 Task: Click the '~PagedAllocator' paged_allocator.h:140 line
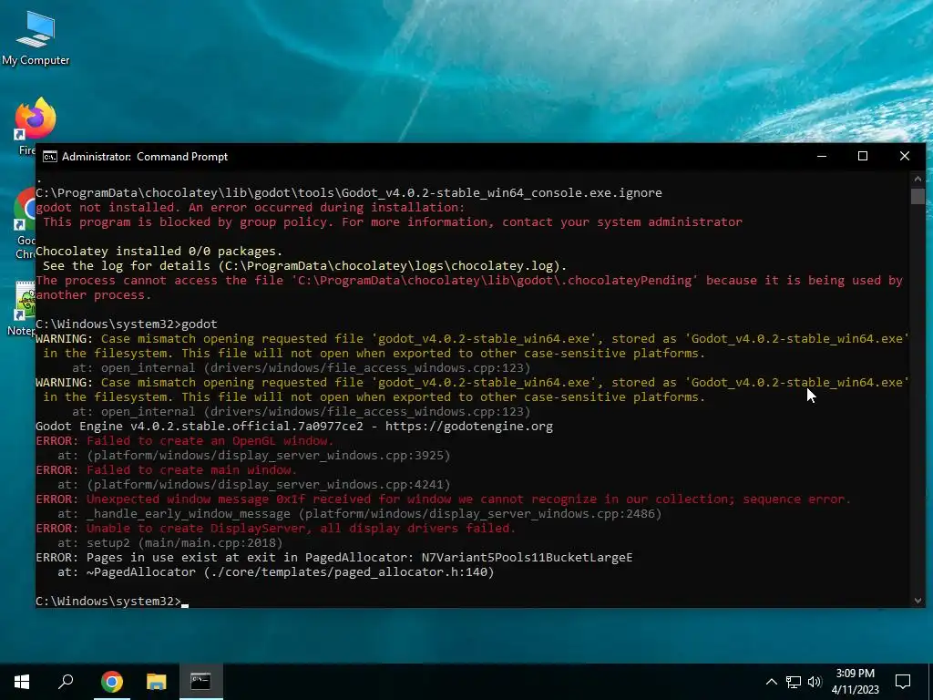pos(275,572)
